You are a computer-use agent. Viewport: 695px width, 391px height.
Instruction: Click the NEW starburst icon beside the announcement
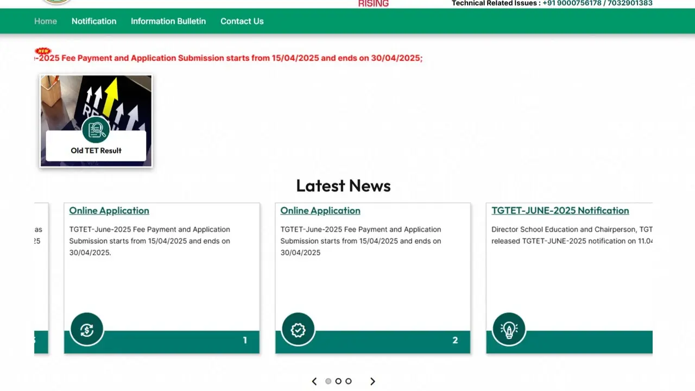[x=43, y=52]
